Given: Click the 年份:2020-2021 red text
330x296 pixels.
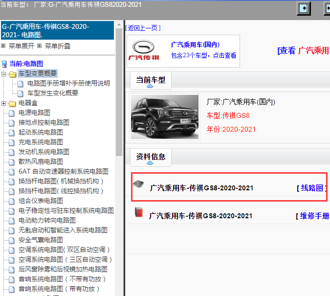Looking at the screenshot, I should 231,129.
